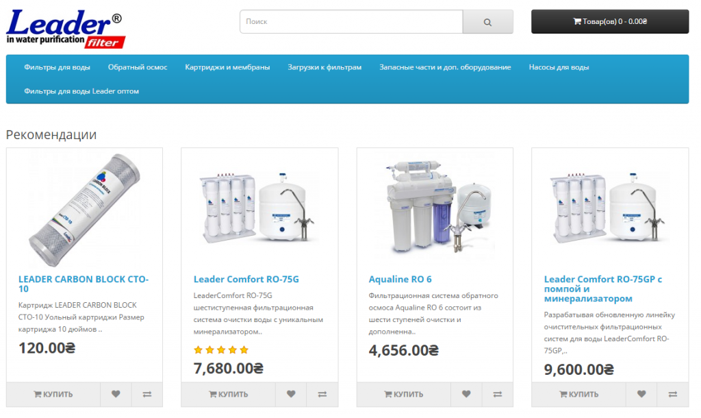
Task: Focus the Поиск search field
Action: tap(351, 21)
